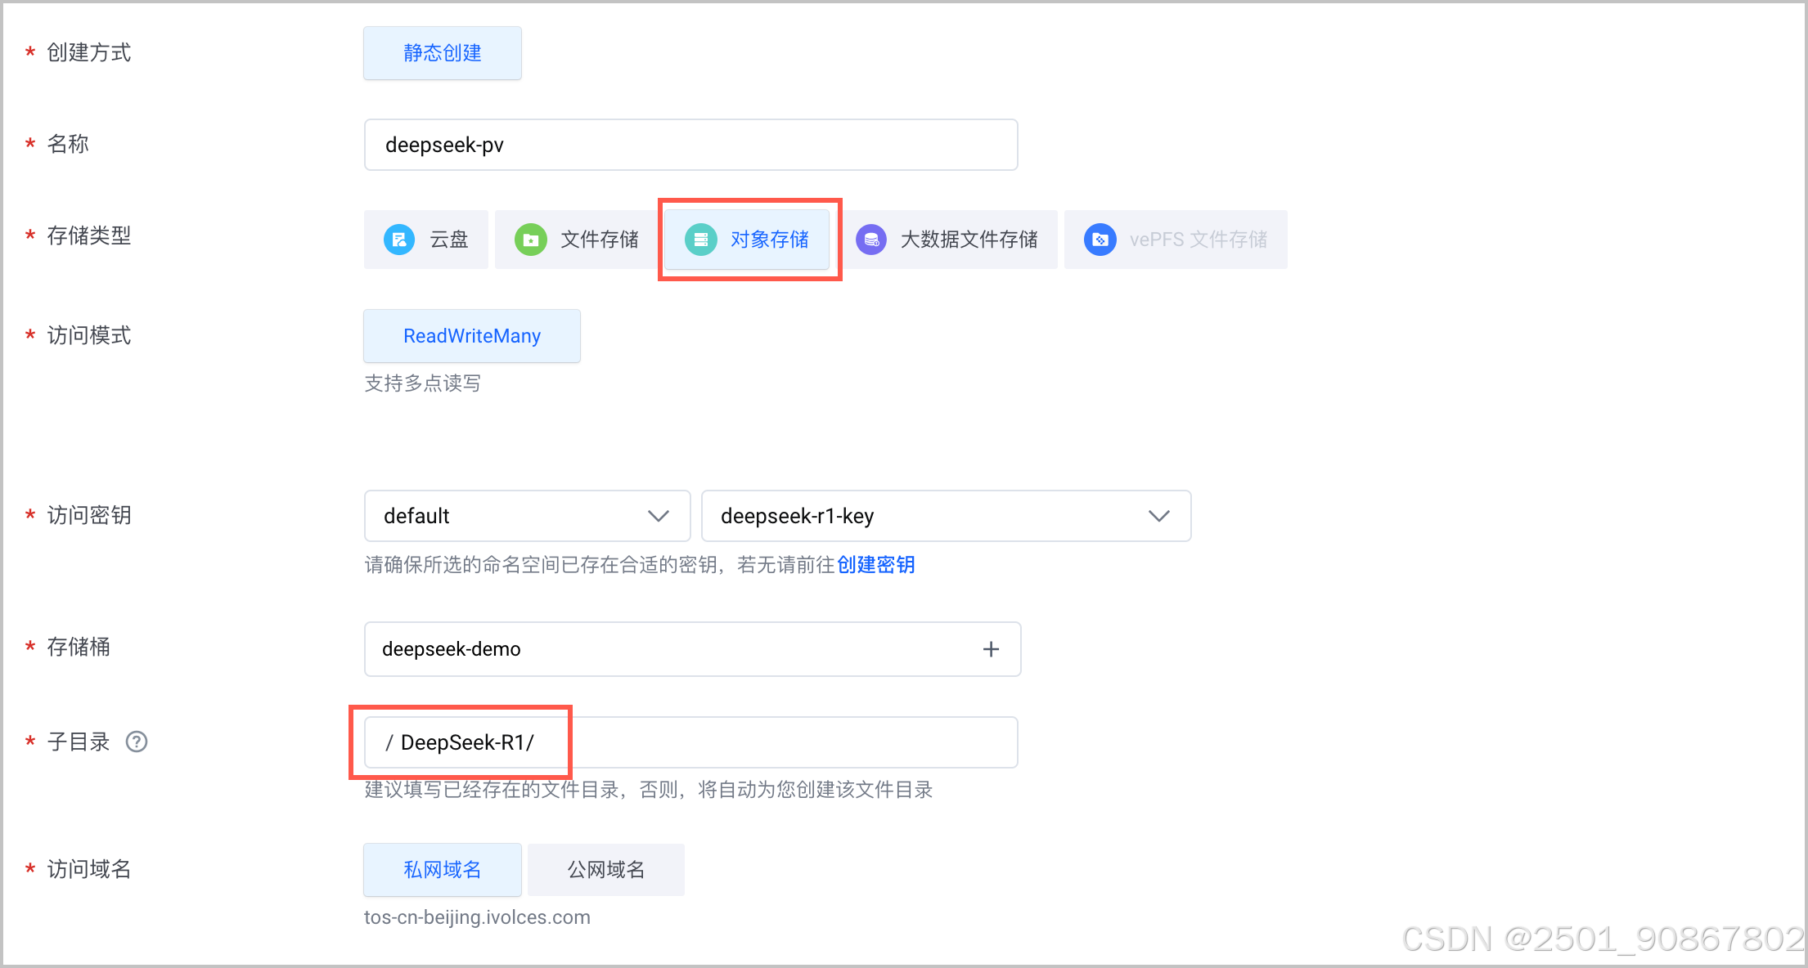1808x968 pixels.
Task: Click the name field containing deepseek-pv
Action: [690, 145]
